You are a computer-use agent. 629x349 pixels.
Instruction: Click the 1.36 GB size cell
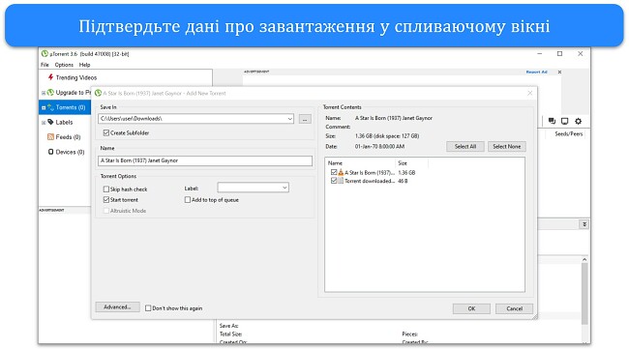pos(406,173)
